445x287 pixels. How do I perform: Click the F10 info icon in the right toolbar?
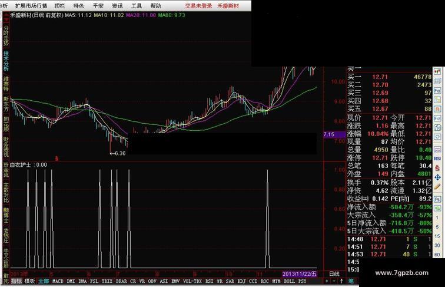click(x=437, y=91)
